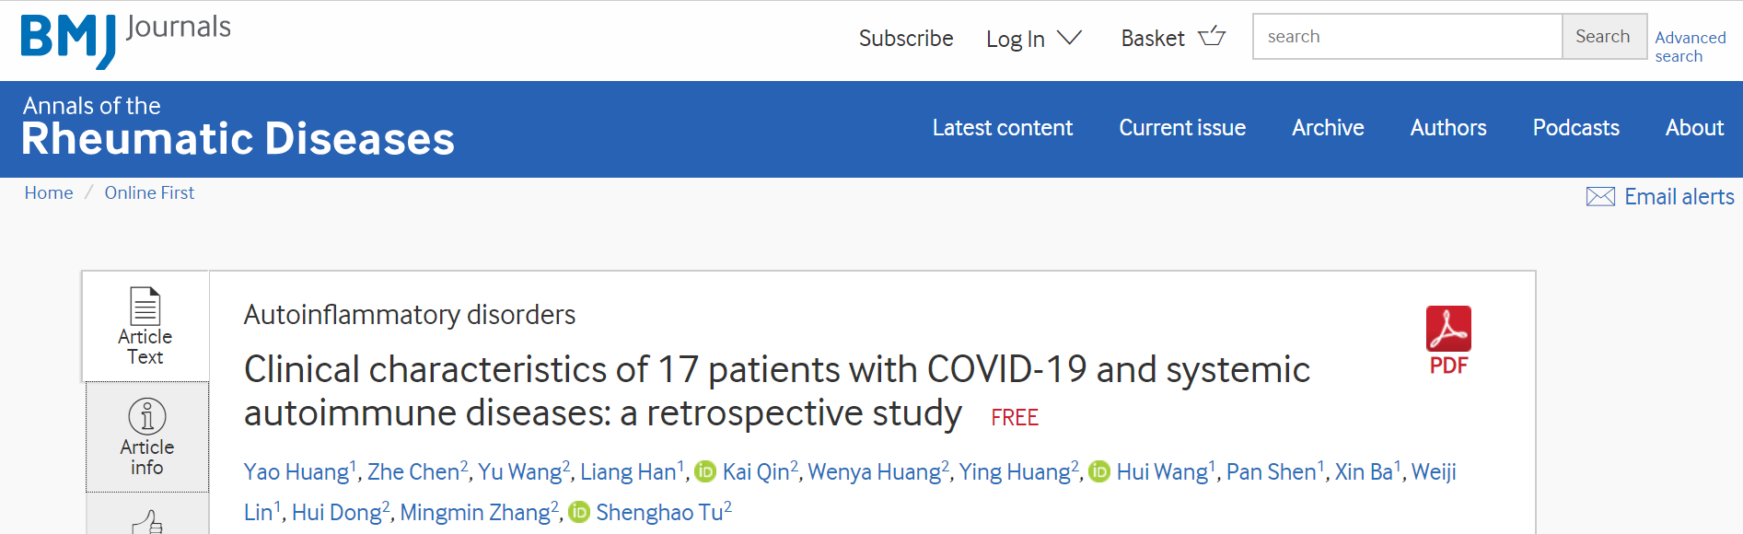
Task: Open the Article Text document icon
Action: 145,307
